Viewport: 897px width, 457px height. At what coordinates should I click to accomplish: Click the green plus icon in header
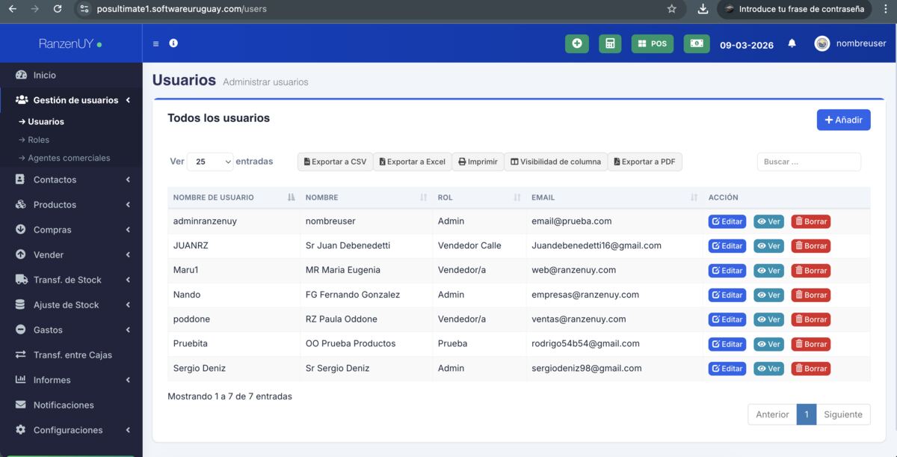(576, 44)
